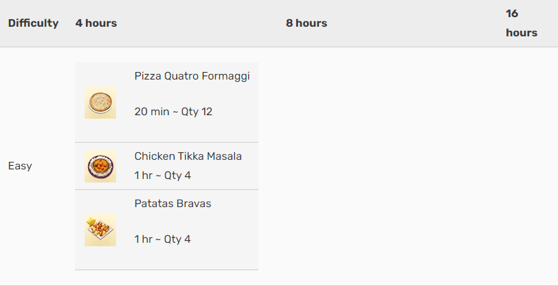Click 1 hr time under Chicken Tikka Masala

(144, 176)
